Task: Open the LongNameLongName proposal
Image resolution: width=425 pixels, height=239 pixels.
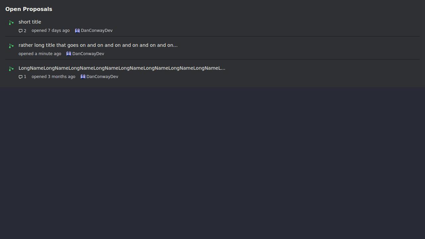Action: tap(122, 68)
